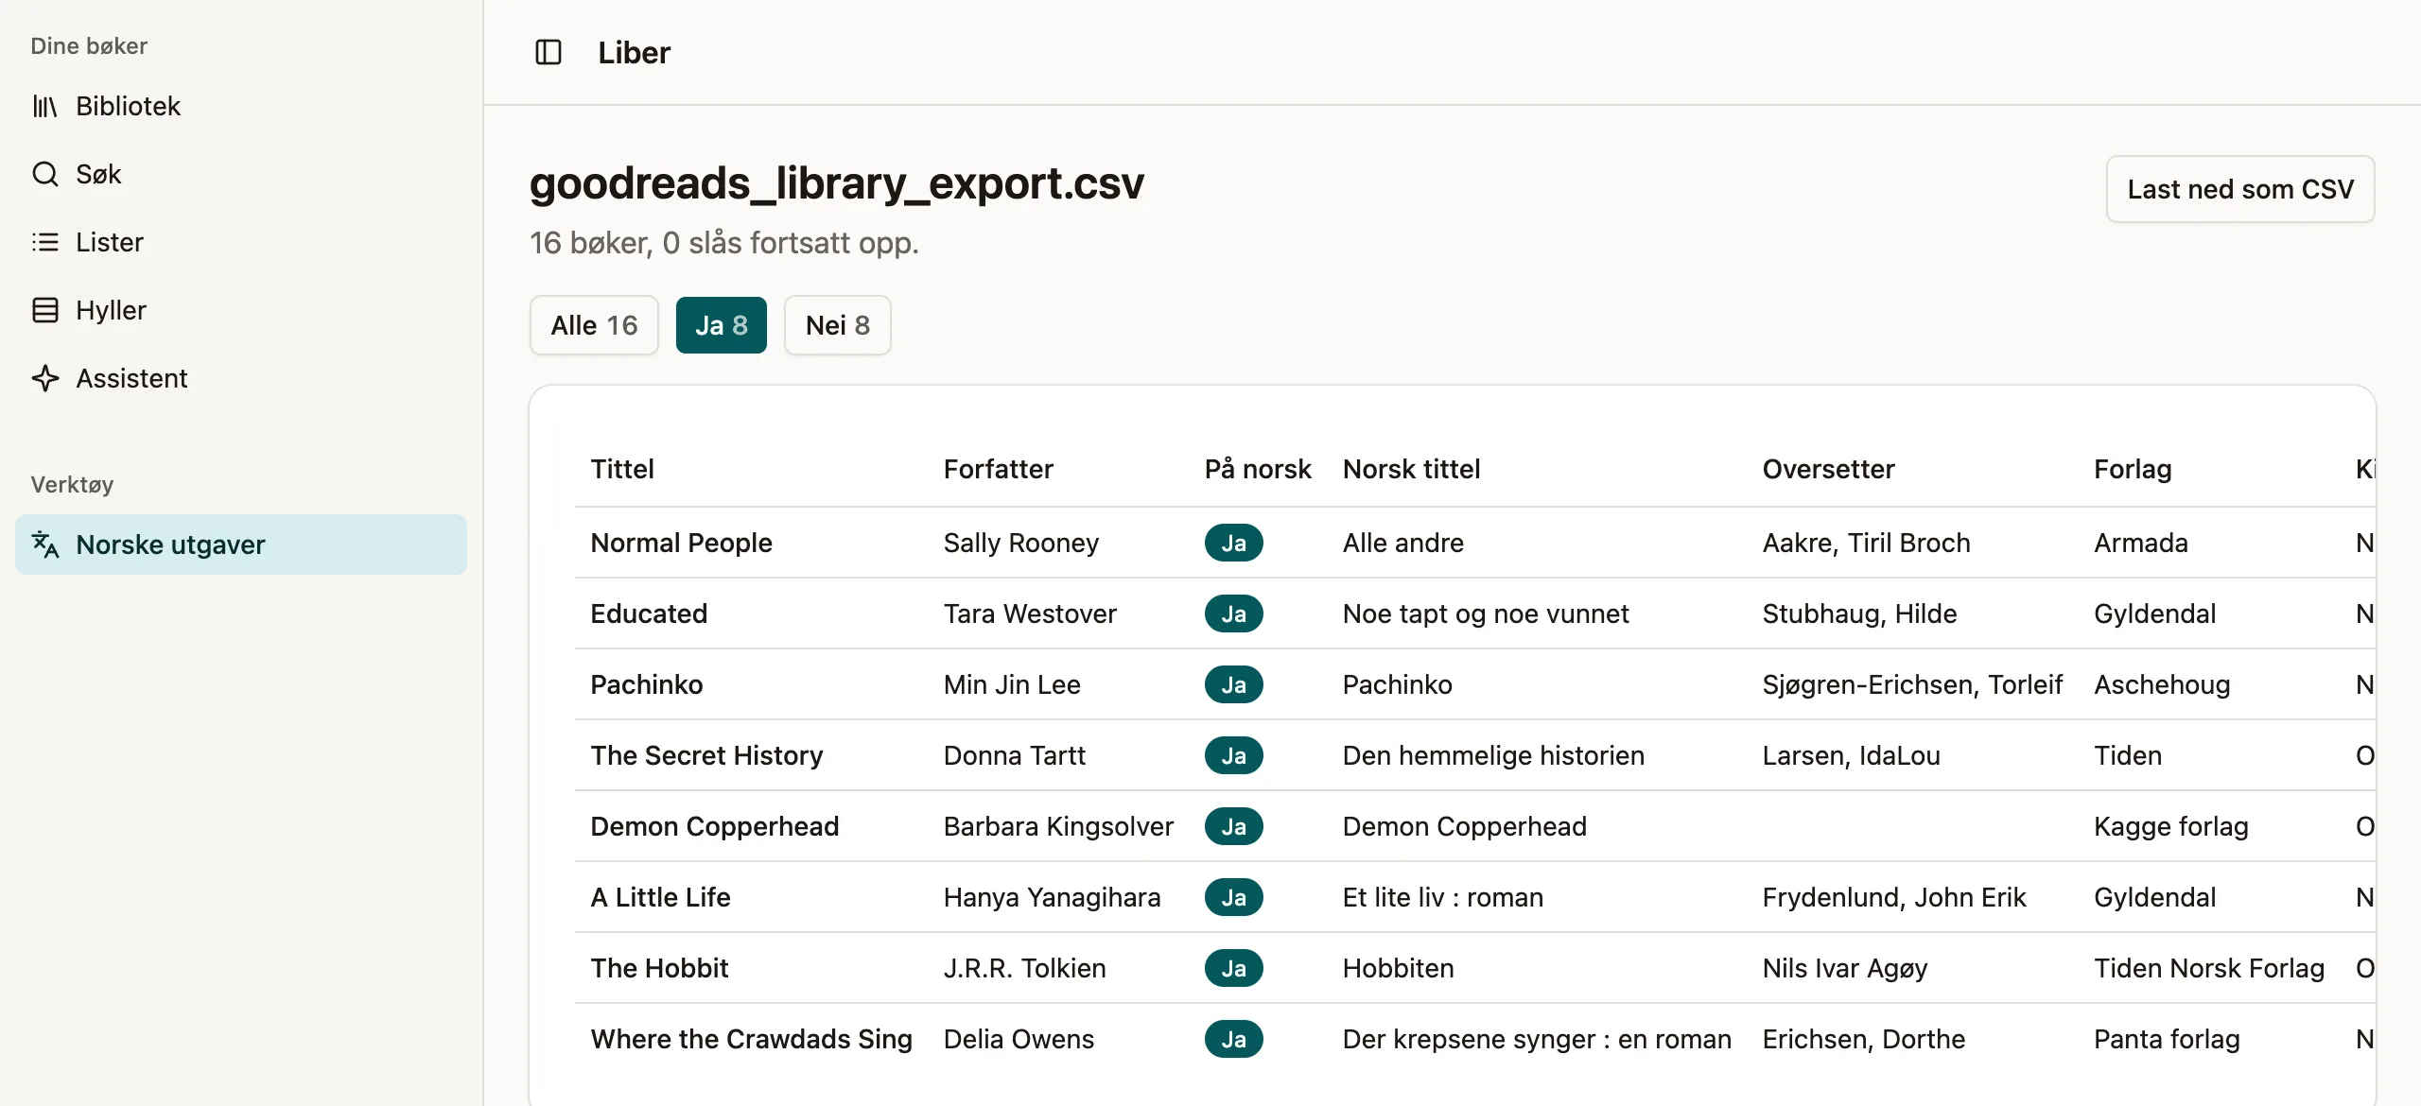The width and height of the screenshot is (2421, 1106).
Task: Select Norske utgaver tool
Action: 241,544
